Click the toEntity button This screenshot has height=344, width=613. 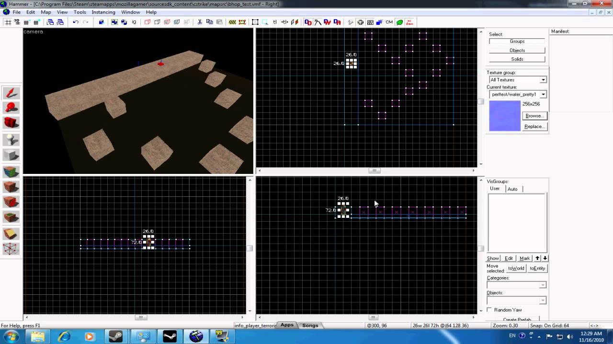(x=537, y=269)
